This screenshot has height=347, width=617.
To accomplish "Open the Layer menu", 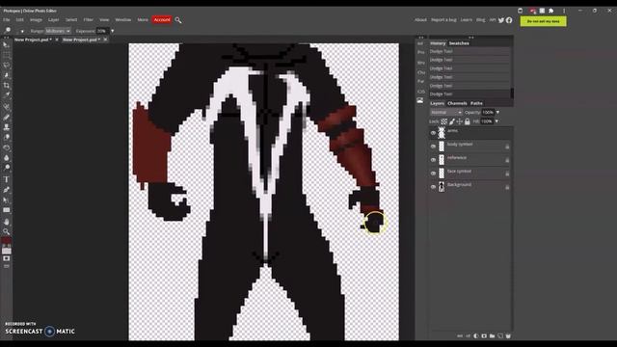I will pyautogui.click(x=54, y=19).
